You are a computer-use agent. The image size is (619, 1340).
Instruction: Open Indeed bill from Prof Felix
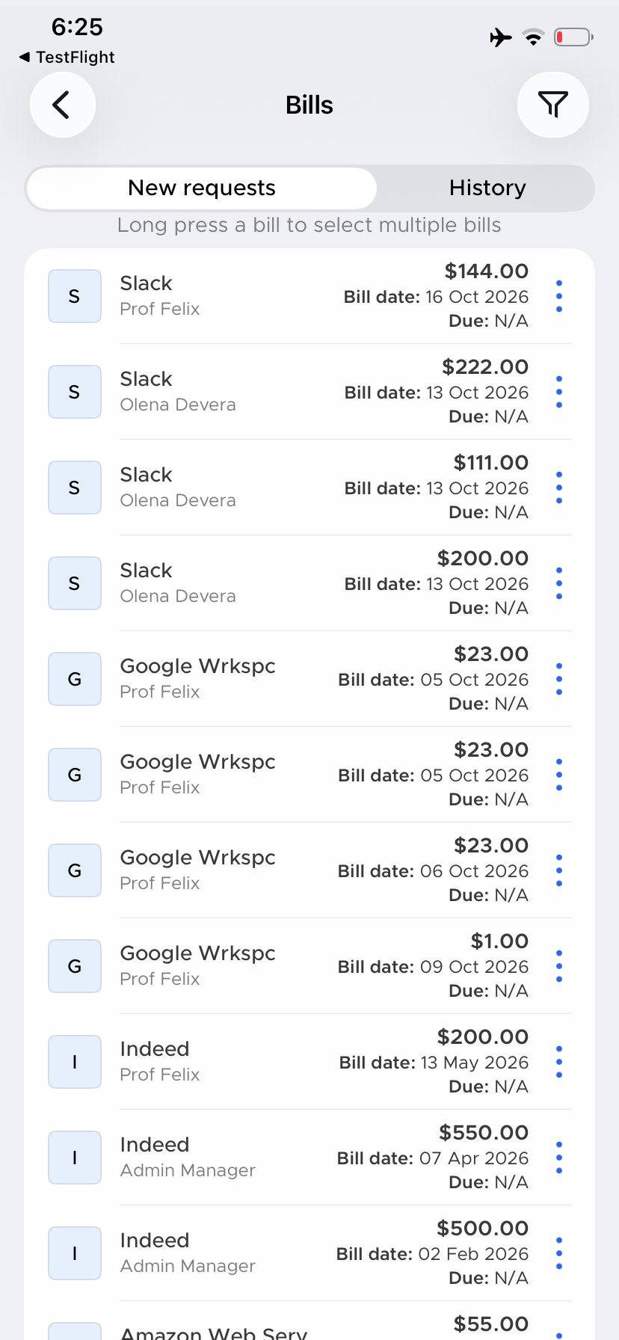coord(309,1062)
